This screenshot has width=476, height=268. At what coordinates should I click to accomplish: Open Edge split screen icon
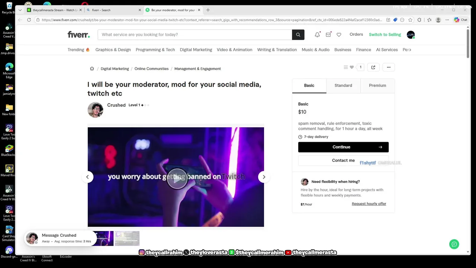tap(388, 20)
